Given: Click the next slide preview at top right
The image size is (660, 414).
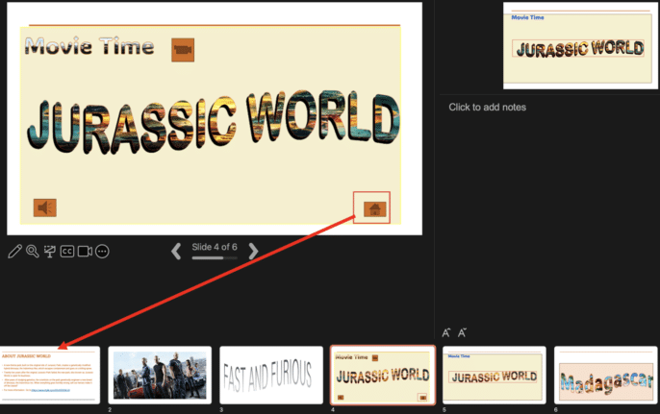Looking at the screenshot, I should pos(576,44).
